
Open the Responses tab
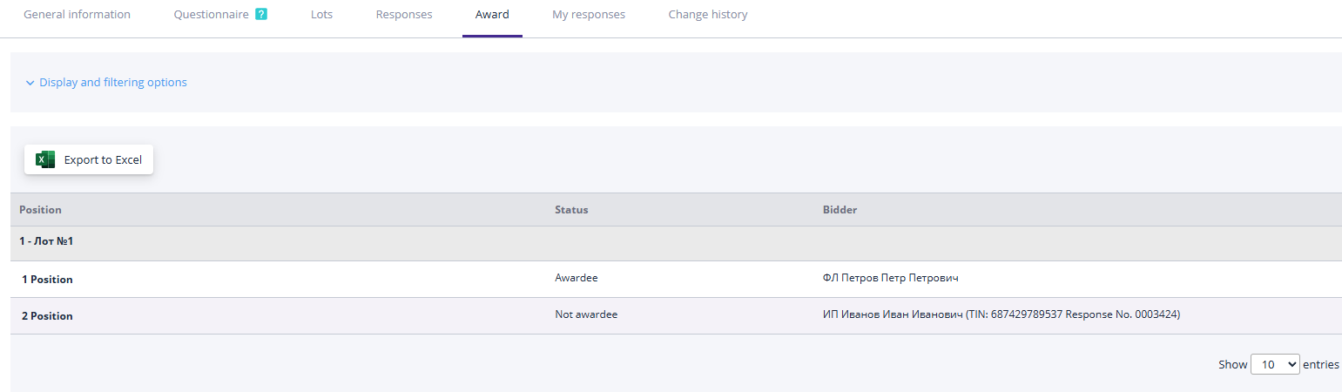(x=404, y=15)
